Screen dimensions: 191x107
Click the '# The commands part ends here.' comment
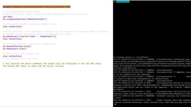[x=21, y=59]
